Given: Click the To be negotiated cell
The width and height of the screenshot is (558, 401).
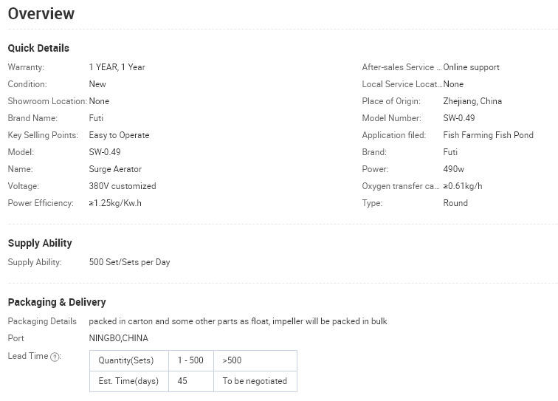Looking at the screenshot, I should 255,381.
